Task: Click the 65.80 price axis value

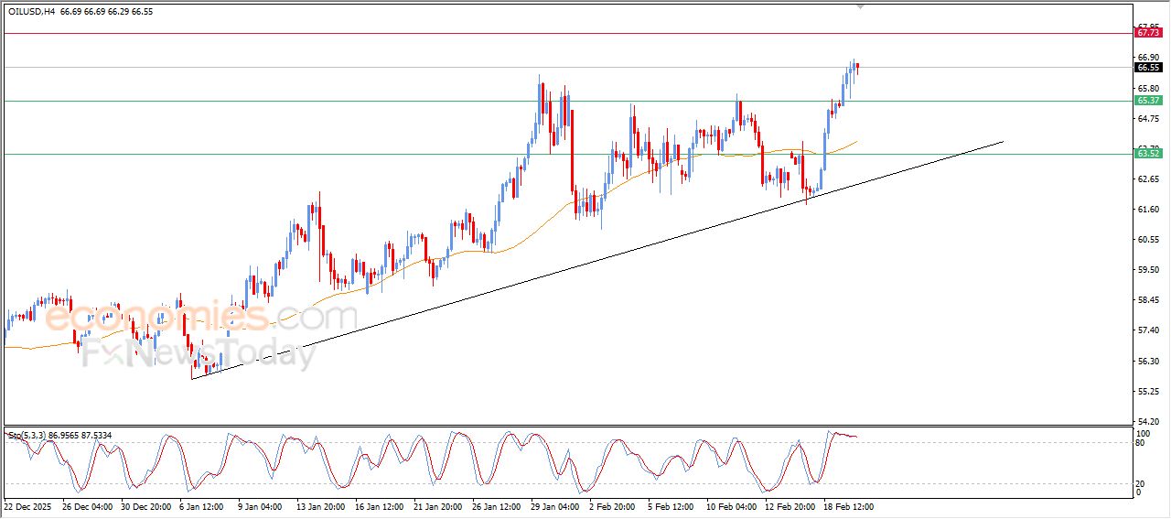Action: point(1148,88)
